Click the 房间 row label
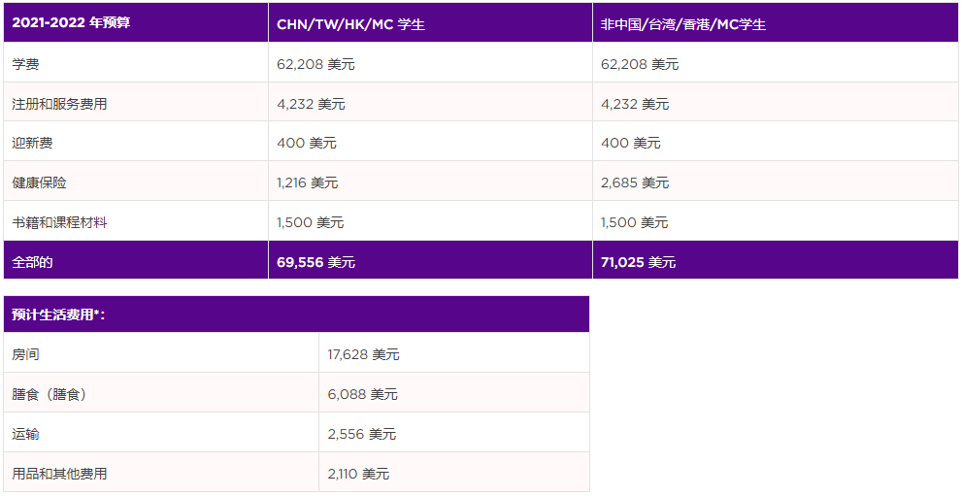Viewport: 962px width, 496px height. point(25,354)
